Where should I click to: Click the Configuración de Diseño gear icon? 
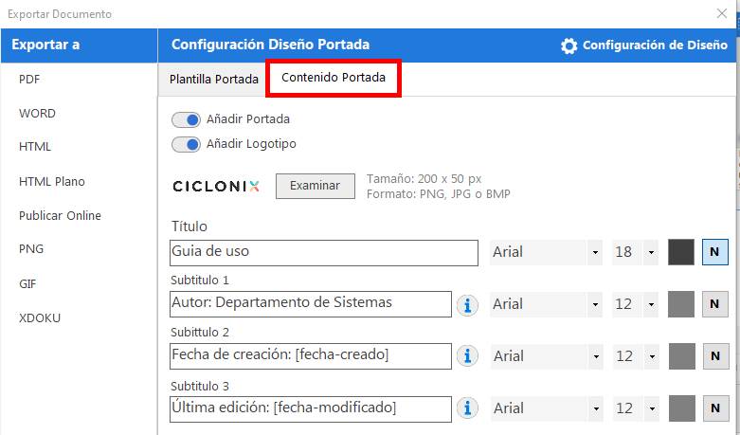click(569, 45)
